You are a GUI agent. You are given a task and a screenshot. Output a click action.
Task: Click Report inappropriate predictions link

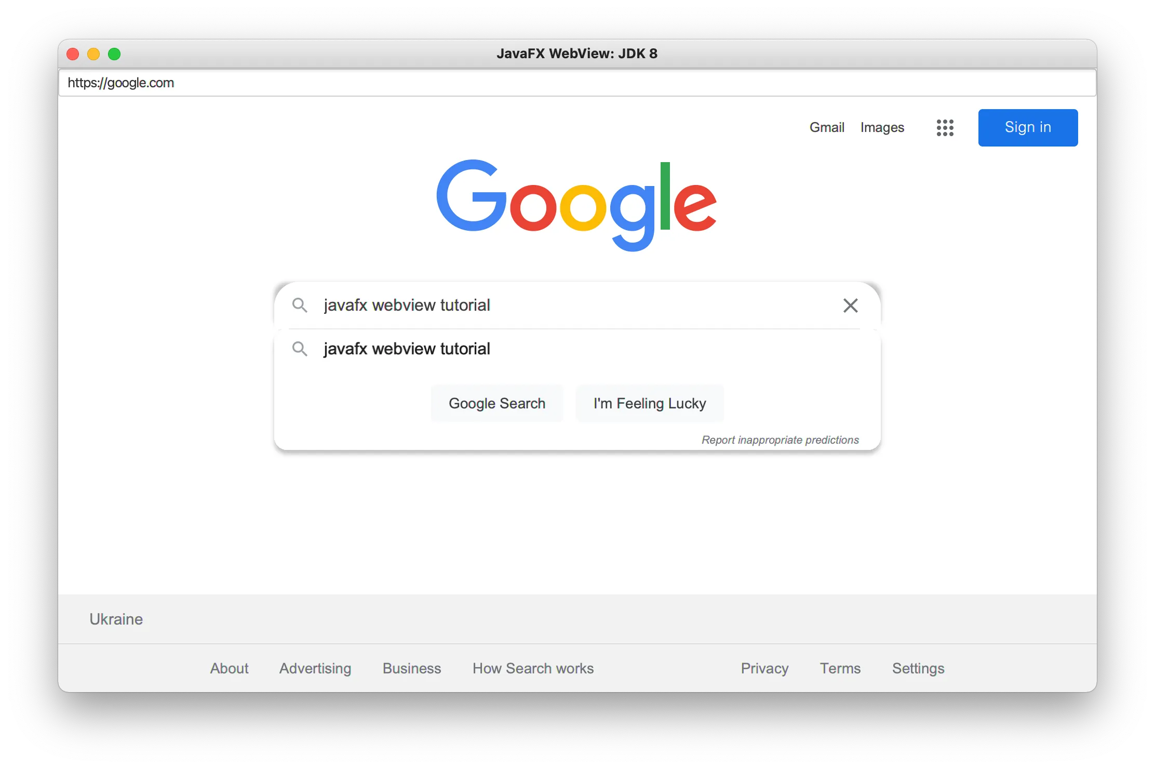tap(780, 440)
